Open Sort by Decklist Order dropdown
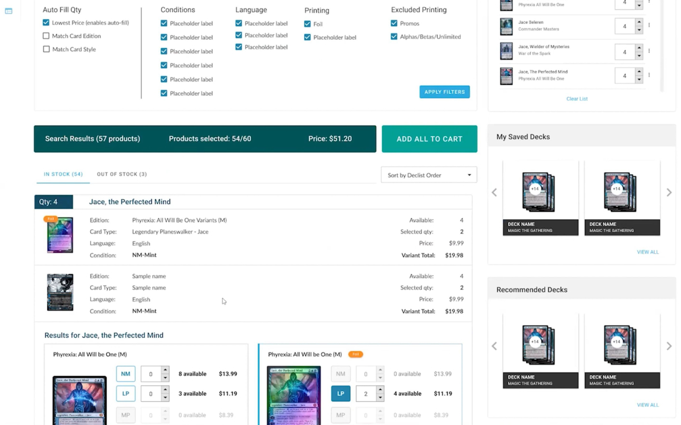 429,175
